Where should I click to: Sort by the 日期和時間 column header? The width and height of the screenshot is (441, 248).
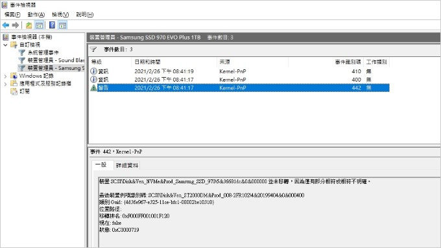tap(174, 62)
